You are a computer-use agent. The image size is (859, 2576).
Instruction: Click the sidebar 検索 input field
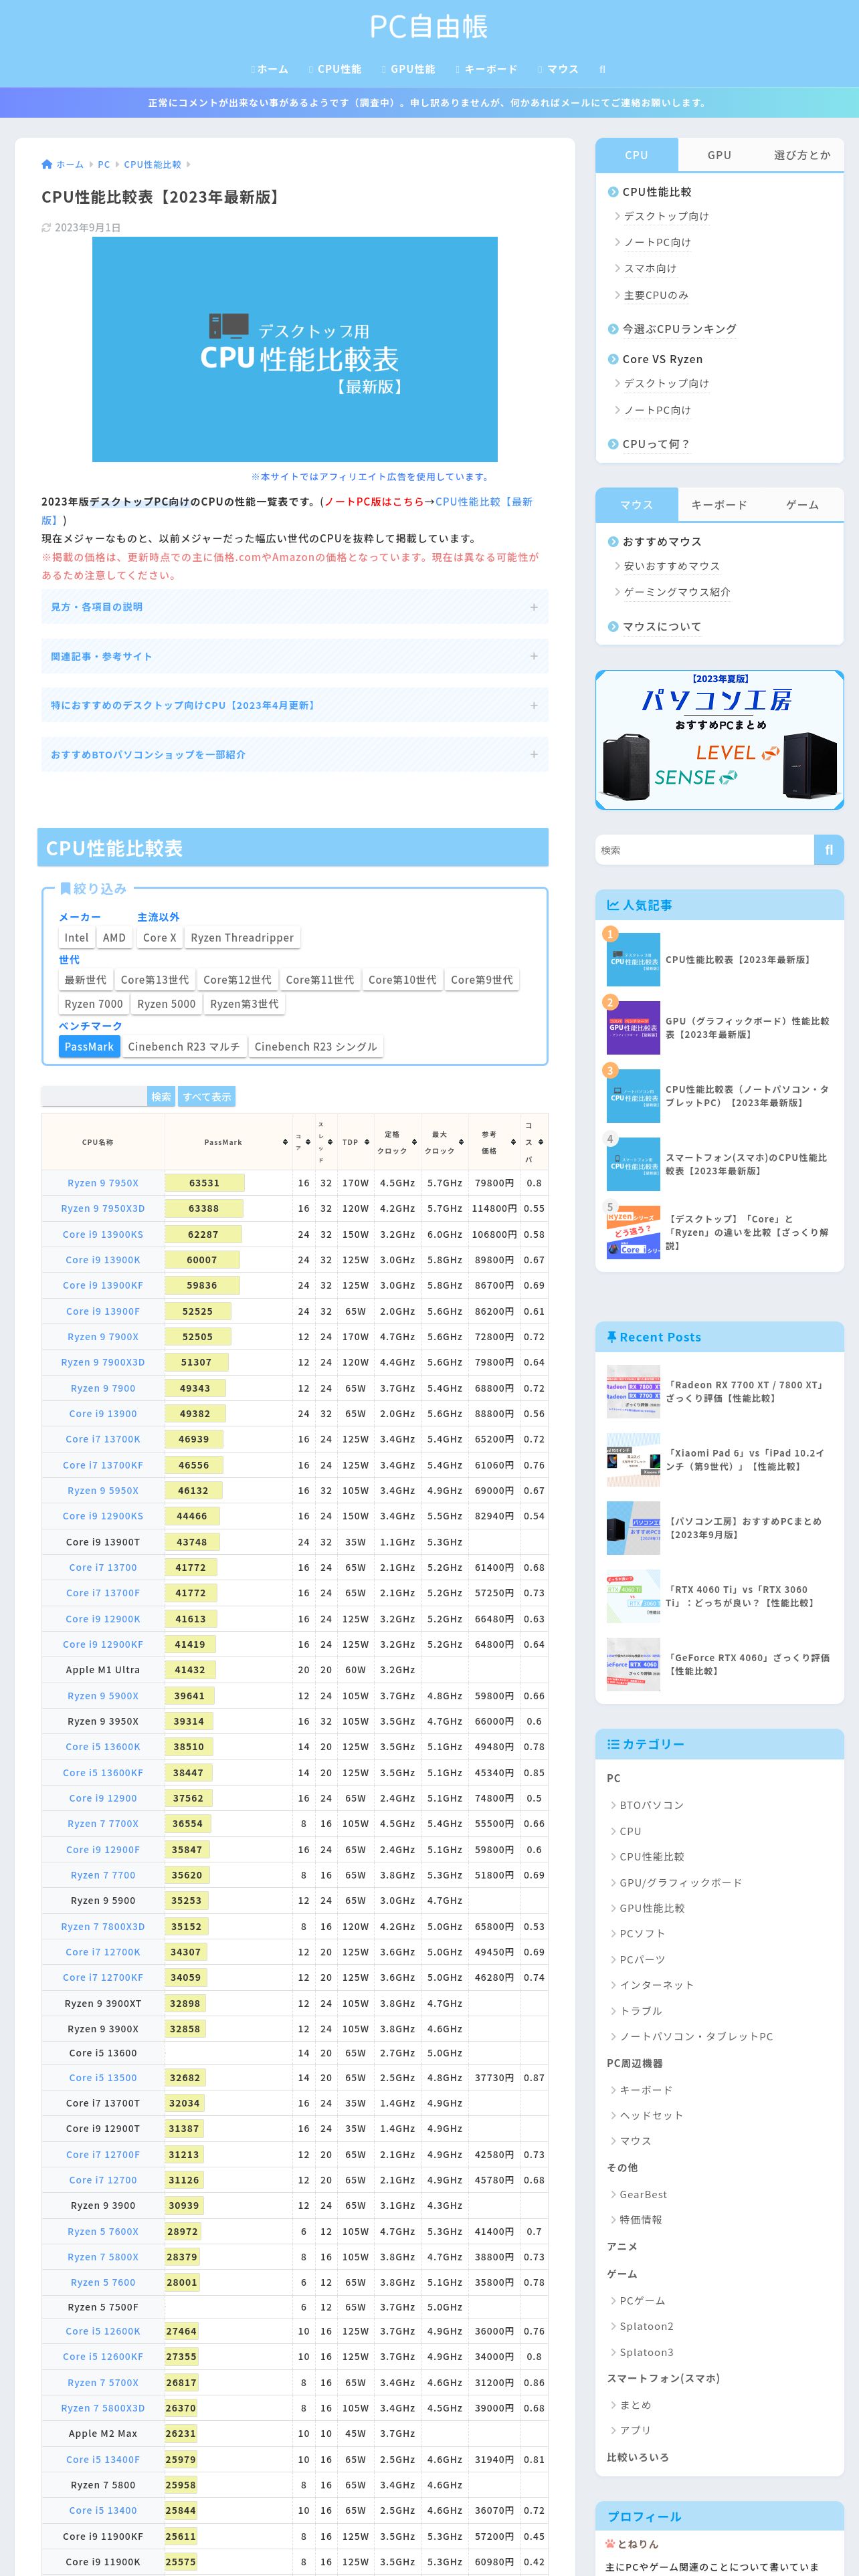click(704, 850)
